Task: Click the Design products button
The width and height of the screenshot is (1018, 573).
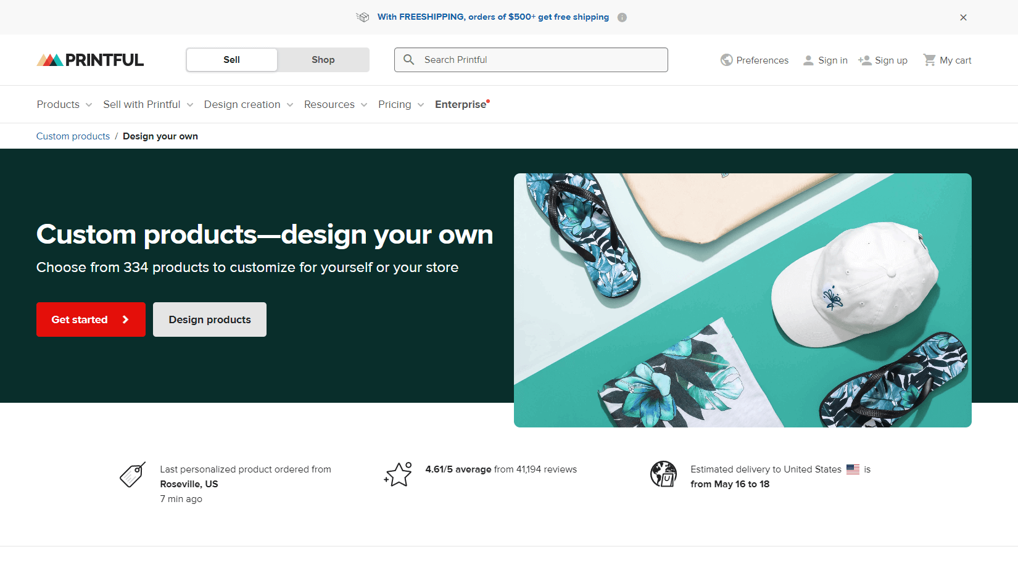Action: [210, 319]
